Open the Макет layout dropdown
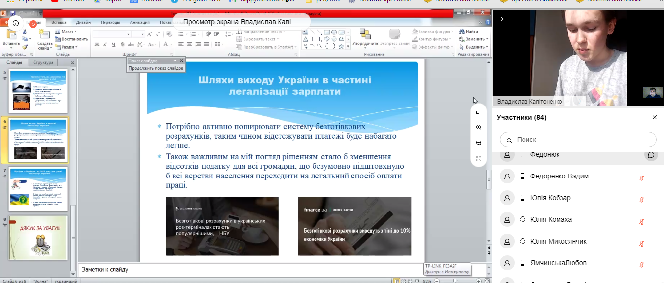 pyautogui.click(x=68, y=32)
